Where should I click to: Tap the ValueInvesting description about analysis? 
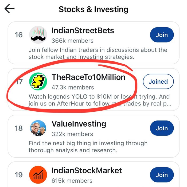(x=88, y=147)
